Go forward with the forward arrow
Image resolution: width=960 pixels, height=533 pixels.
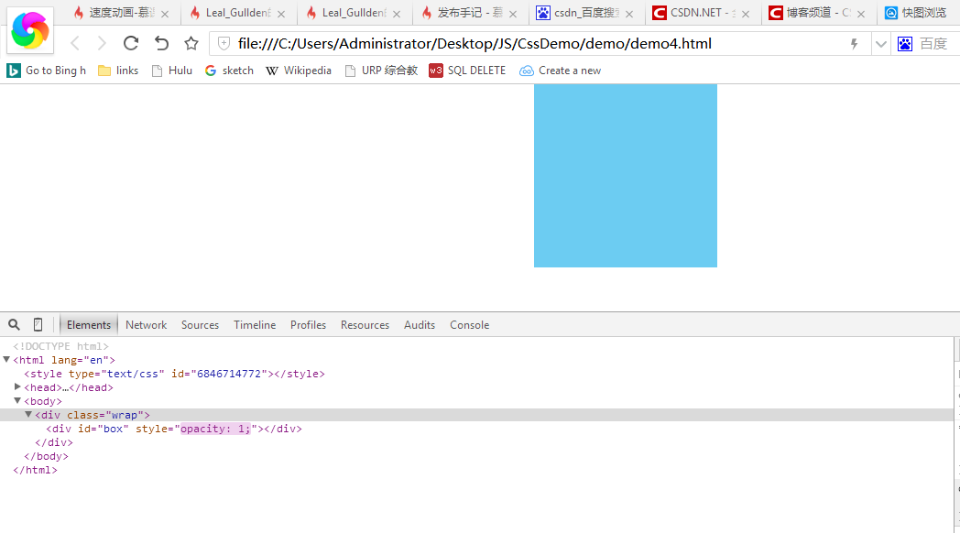[102, 43]
